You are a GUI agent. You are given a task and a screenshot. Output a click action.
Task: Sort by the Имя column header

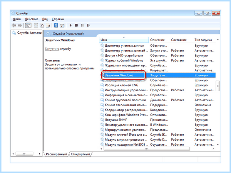click(x=124, y=40)
